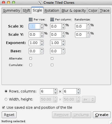
Task: Switch to the Rotation tab
Action: coord(52,10)
